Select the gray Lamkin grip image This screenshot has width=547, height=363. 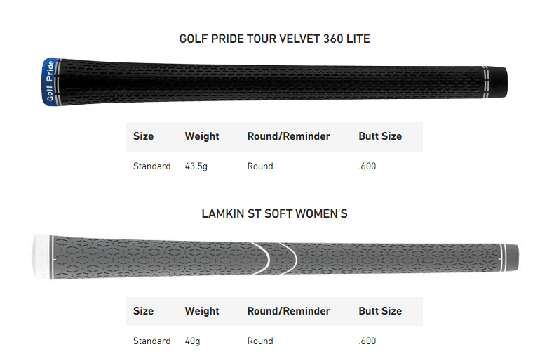276,257
